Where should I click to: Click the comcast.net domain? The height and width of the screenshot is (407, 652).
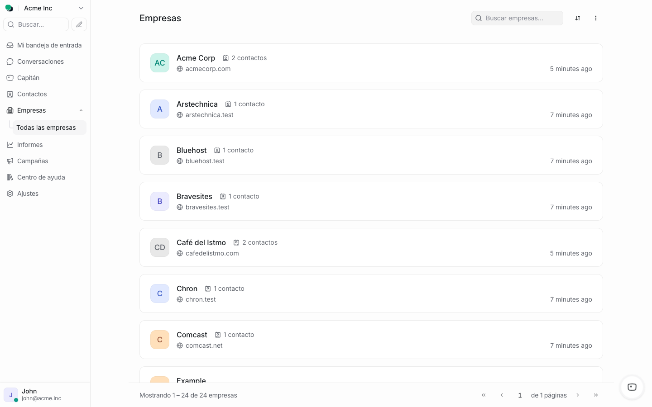tap(204, 345)
